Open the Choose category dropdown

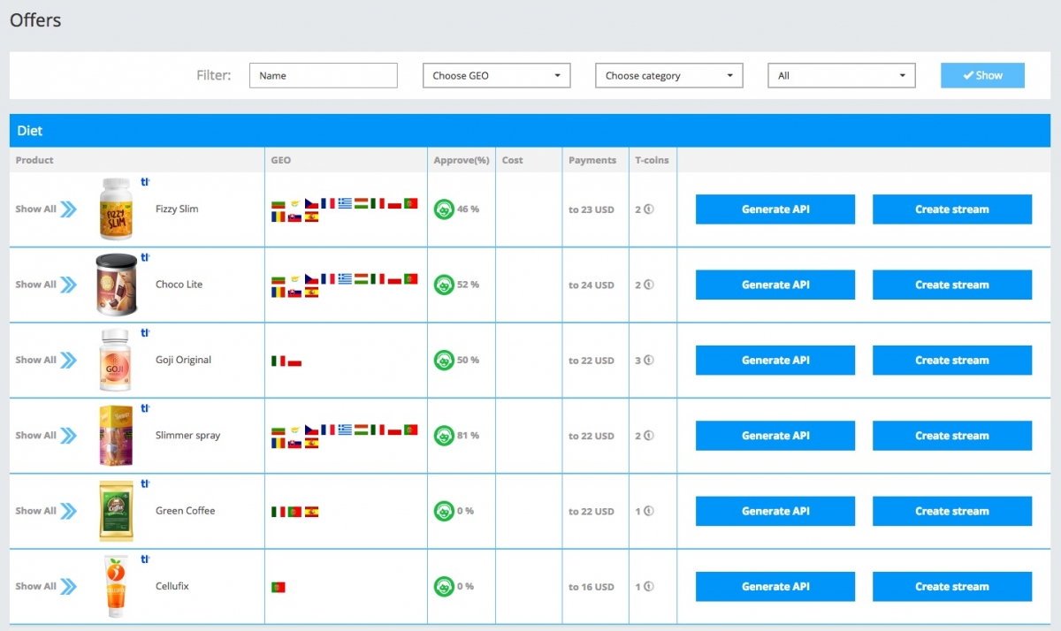coord(668,75)
